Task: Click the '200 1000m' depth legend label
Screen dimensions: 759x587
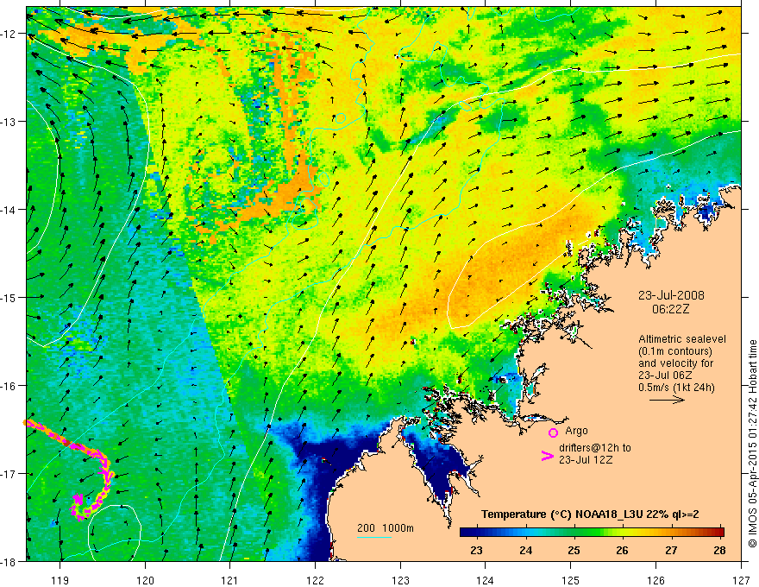Action: coord(386,528)
